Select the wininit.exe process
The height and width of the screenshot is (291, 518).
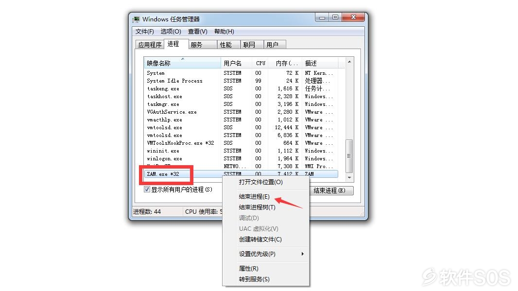pos(241,151)
